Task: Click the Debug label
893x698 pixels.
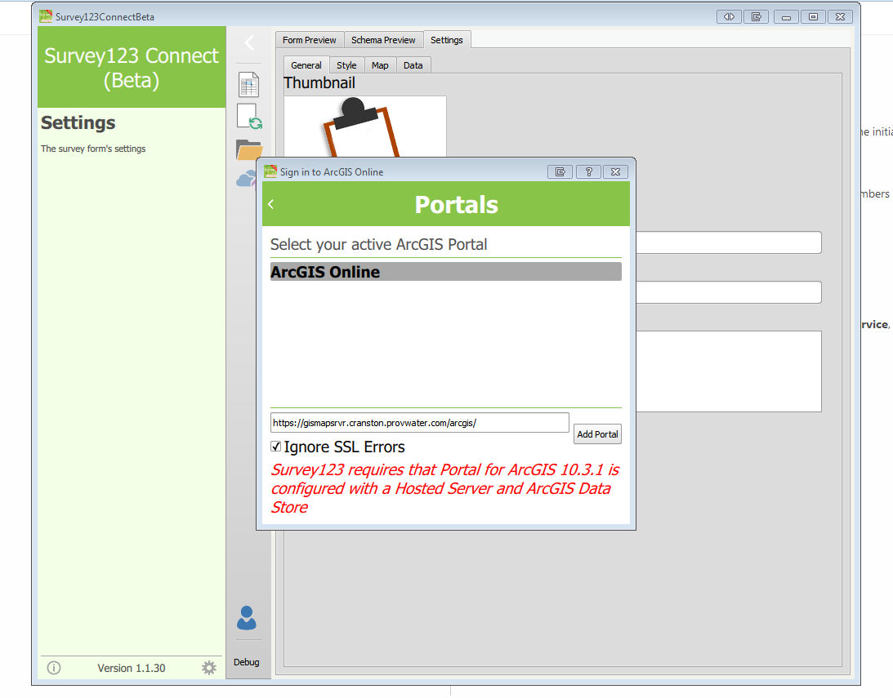Action: coord(246,662)
